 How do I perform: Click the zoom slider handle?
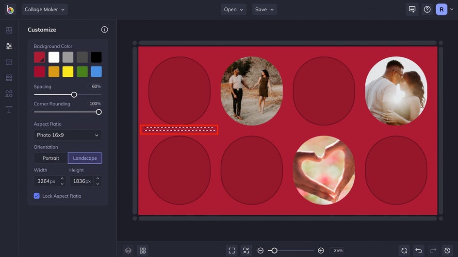pos(274,251)
